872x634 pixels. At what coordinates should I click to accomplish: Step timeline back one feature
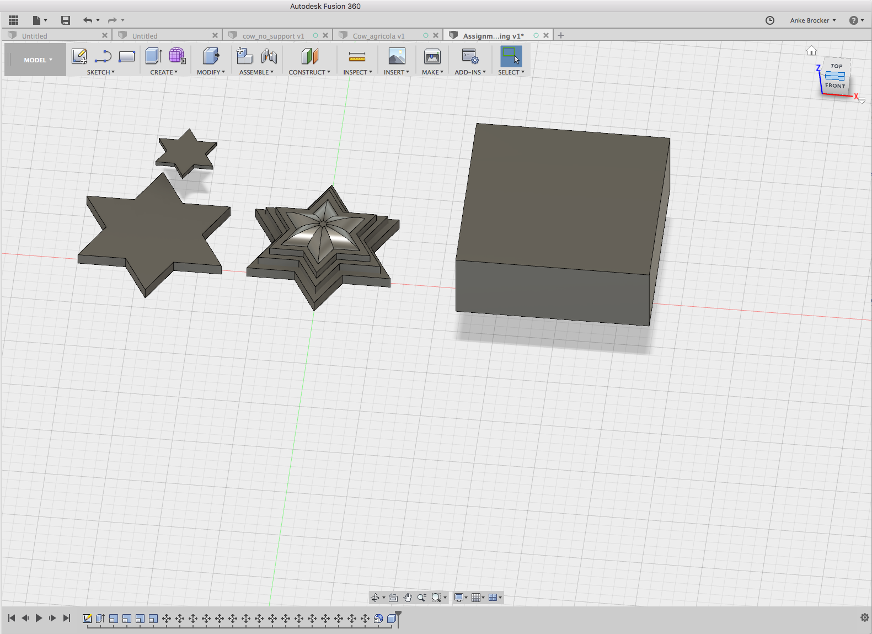tap(25, 618)
